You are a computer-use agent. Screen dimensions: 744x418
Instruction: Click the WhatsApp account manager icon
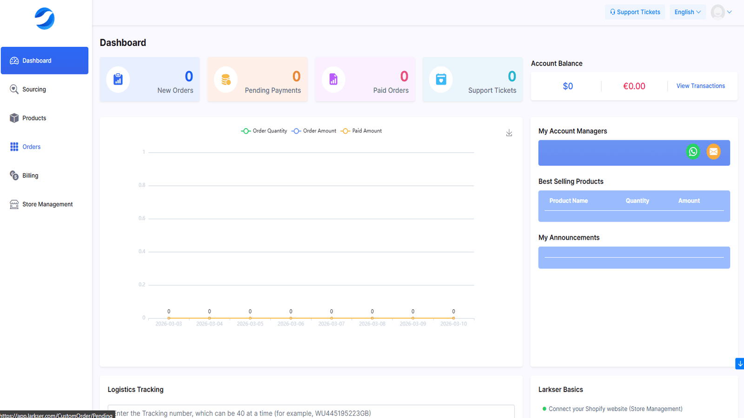pos(693,151)
